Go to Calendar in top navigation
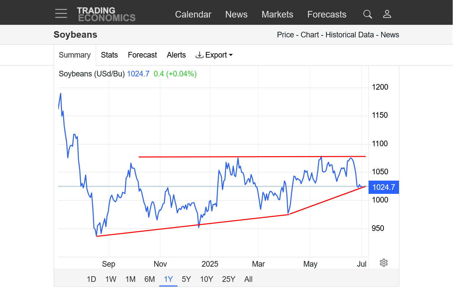453x306 pixels. pyautogui.click(x=193, y=15)
